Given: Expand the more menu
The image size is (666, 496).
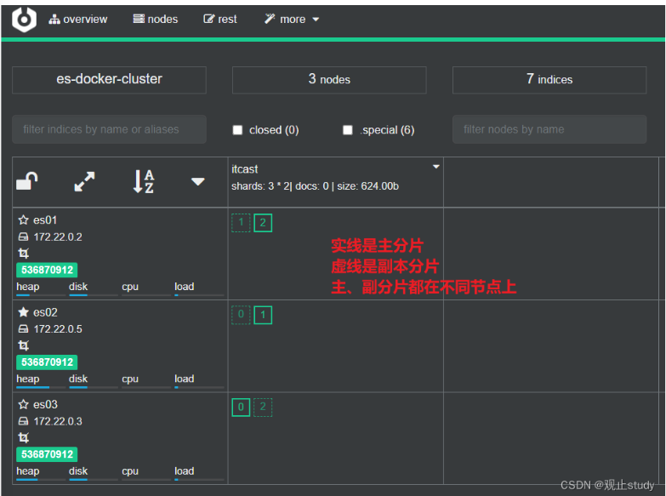Looking at the screenshot, I should [x=292, y=19].
